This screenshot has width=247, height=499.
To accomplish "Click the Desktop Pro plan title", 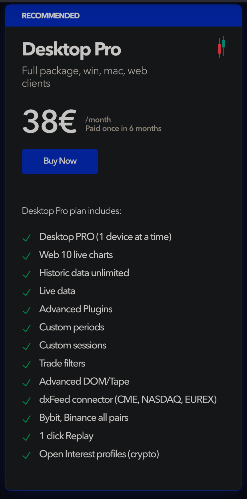I will click(71, 49).
